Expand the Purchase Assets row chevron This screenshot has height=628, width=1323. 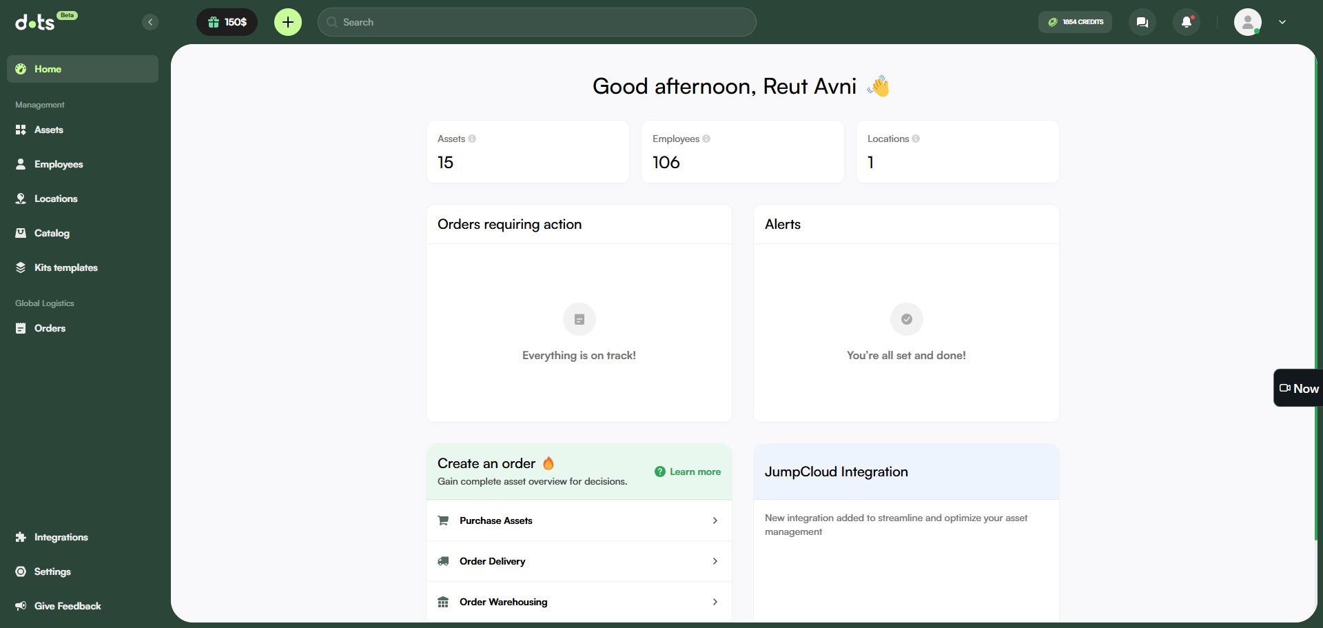pos(715,520)
